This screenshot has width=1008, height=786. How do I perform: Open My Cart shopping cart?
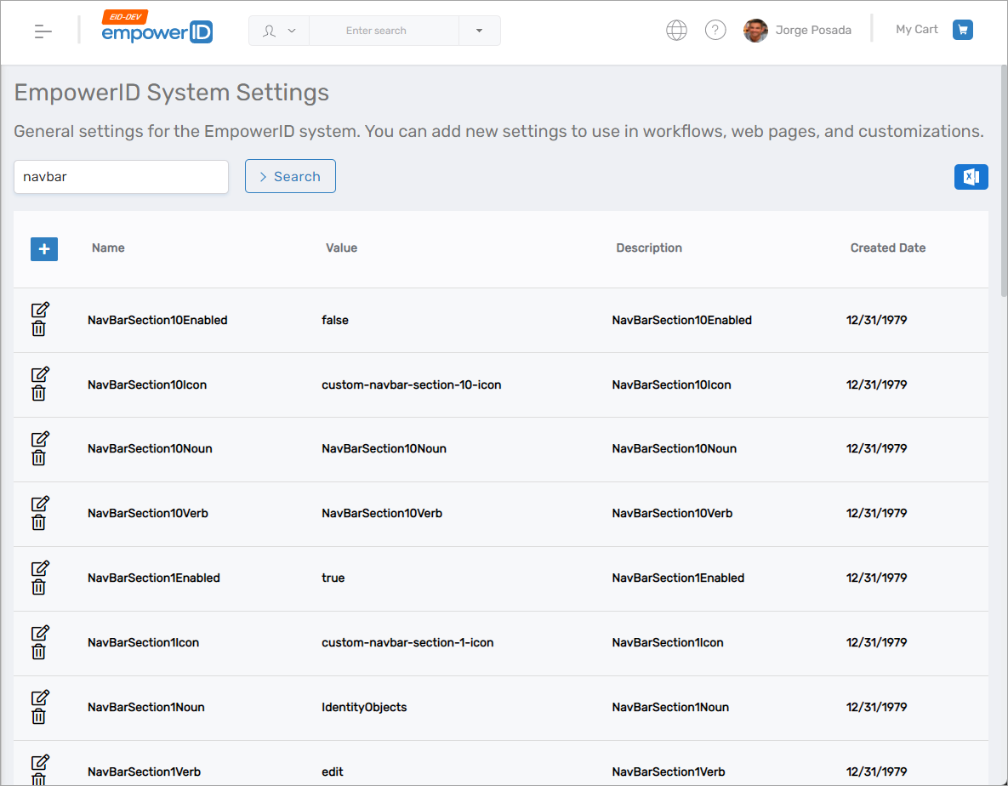(x=962, y=29)
